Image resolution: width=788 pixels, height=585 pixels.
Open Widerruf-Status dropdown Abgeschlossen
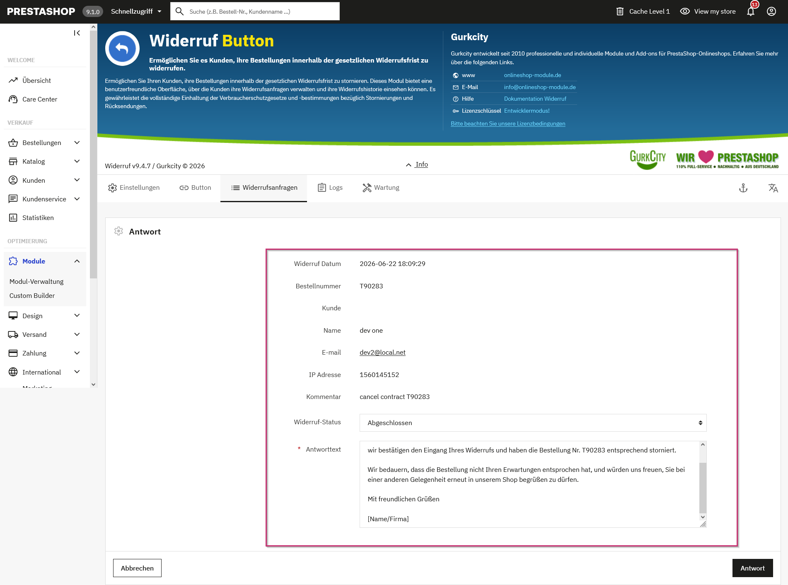click(533, 423)
